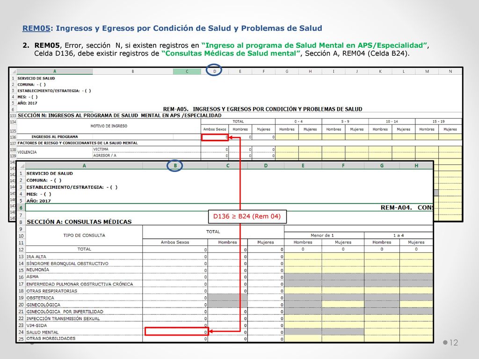
Task: Select highlighted row 6 header in REM-A04 sheet
Action: click(21, 208)
